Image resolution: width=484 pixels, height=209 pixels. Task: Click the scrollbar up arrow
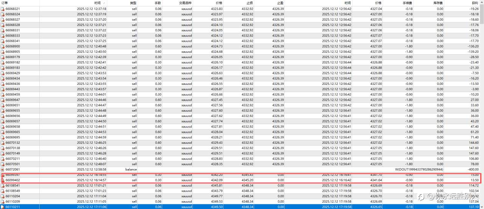481,3
